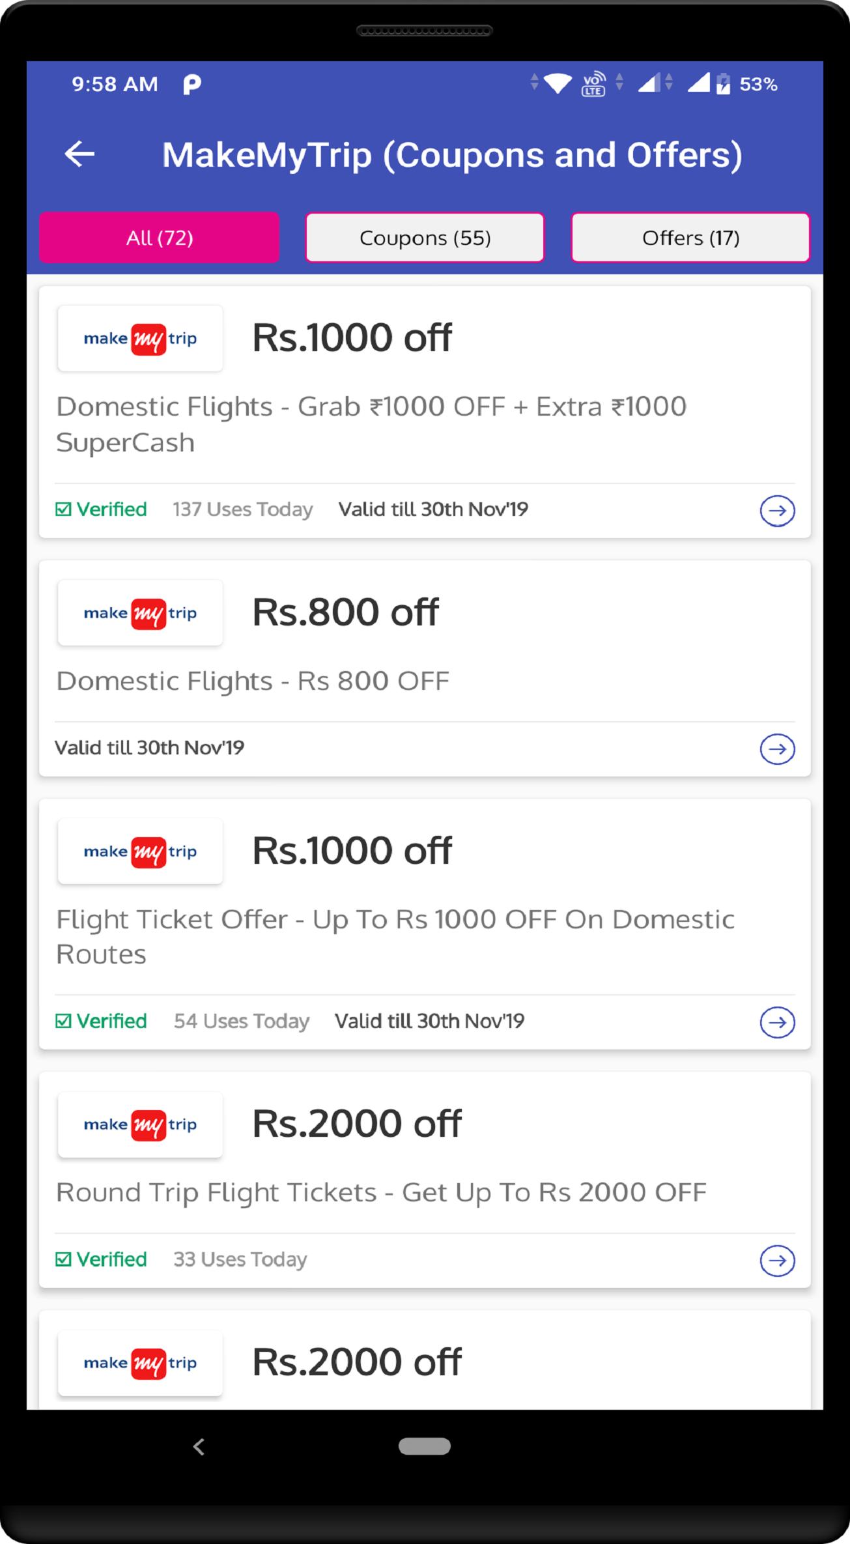Tap the 'Domestic Flights - Rs 800 OFF' text
Viewport: 850px width, 1544px height.
(253, 681)
